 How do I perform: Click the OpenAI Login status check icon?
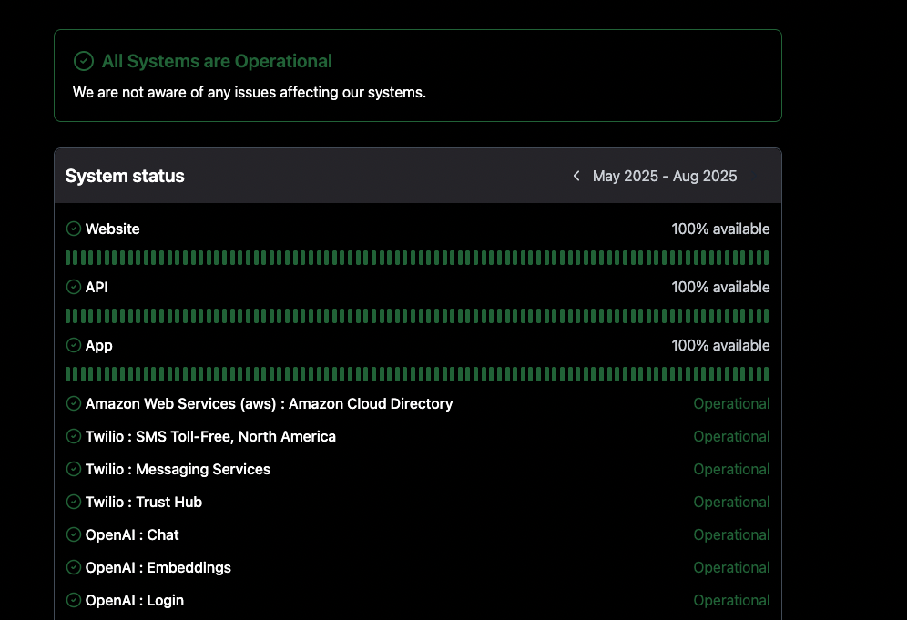[74, 600]
